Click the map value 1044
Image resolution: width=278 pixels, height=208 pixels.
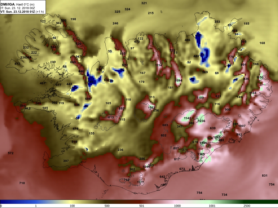click(146, 167)
